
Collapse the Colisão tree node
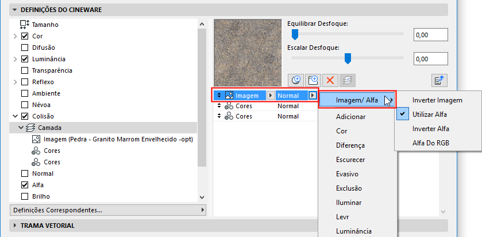tap(16, 116)
